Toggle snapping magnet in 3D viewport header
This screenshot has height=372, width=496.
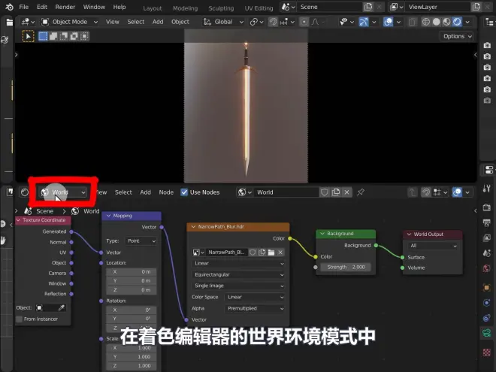click(x=273, y=22)
